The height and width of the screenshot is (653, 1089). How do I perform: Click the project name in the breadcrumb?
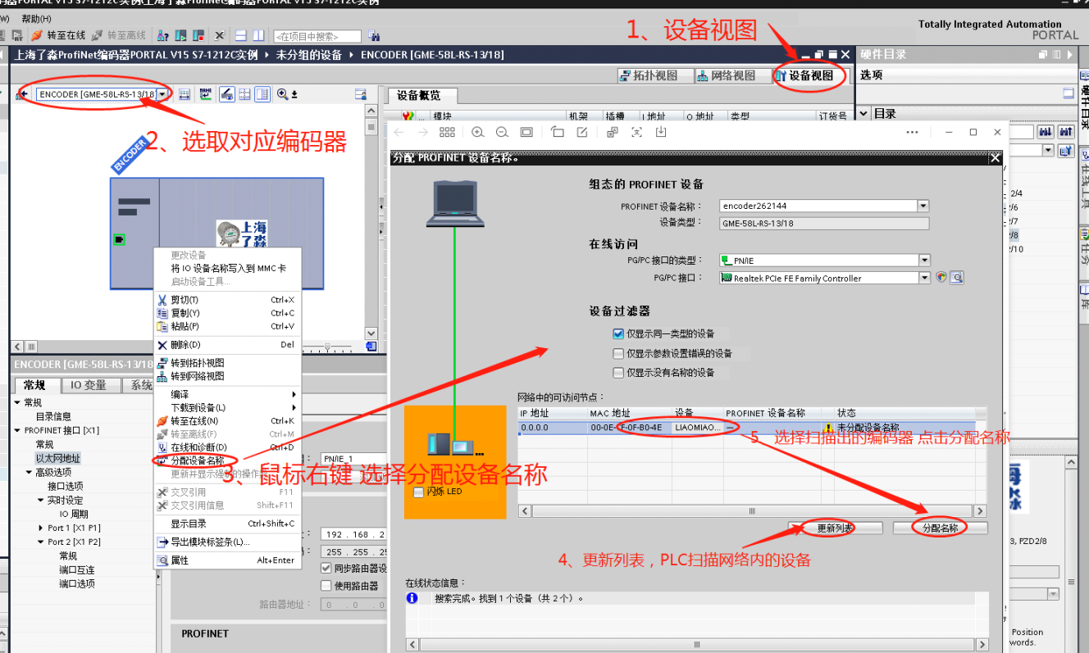[135, 55]
